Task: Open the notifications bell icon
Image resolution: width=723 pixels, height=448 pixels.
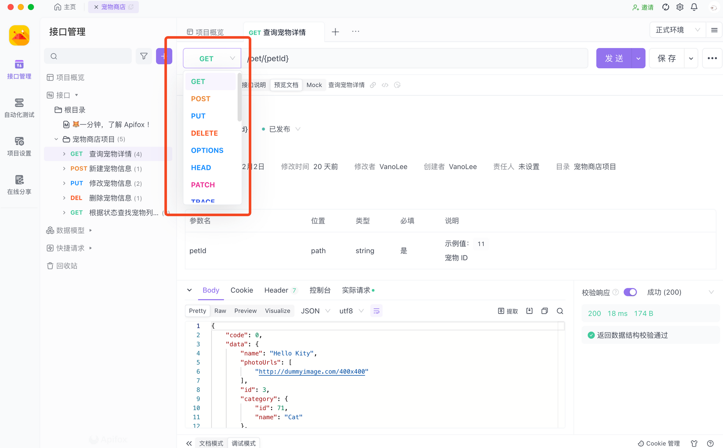Action: tap(694, 7)
